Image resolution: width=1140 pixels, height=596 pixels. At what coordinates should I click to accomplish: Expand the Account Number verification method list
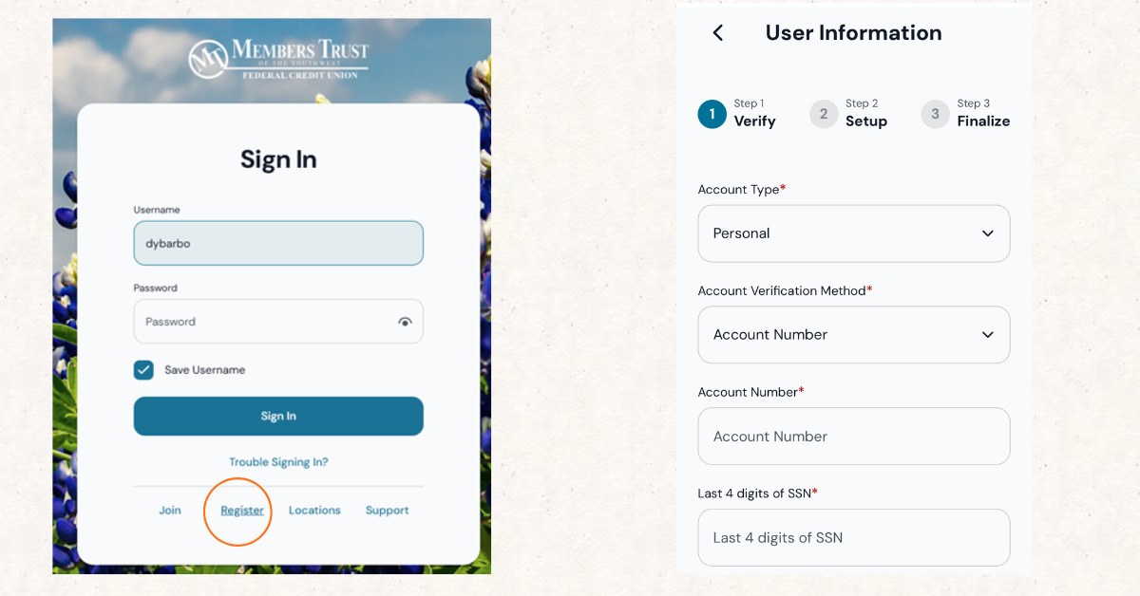[853, 334]
